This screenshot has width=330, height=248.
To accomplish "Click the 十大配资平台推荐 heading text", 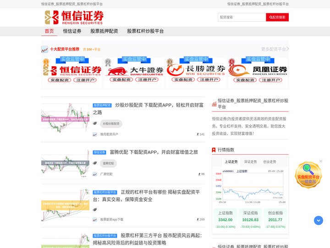I will pyautogui.click(x=65, y=49).
